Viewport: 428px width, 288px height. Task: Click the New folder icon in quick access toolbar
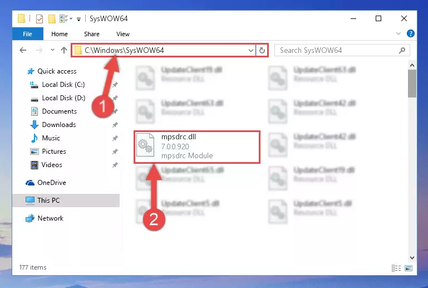click(x=52, y=19)
